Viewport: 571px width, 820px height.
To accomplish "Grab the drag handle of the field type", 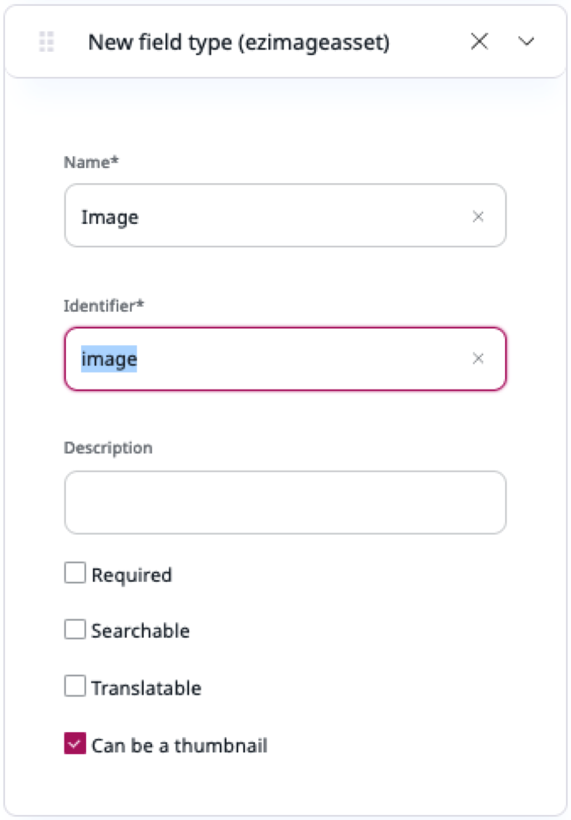I will click(x=47, y=42).
